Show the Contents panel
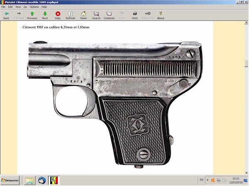The image size is (249, 186). click(109, 16)
